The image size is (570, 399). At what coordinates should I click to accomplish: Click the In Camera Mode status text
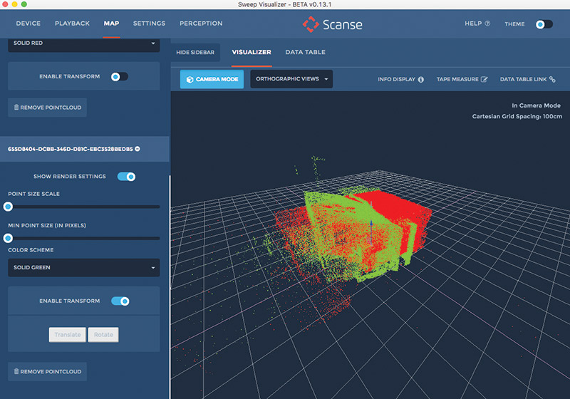coord(537,105)
